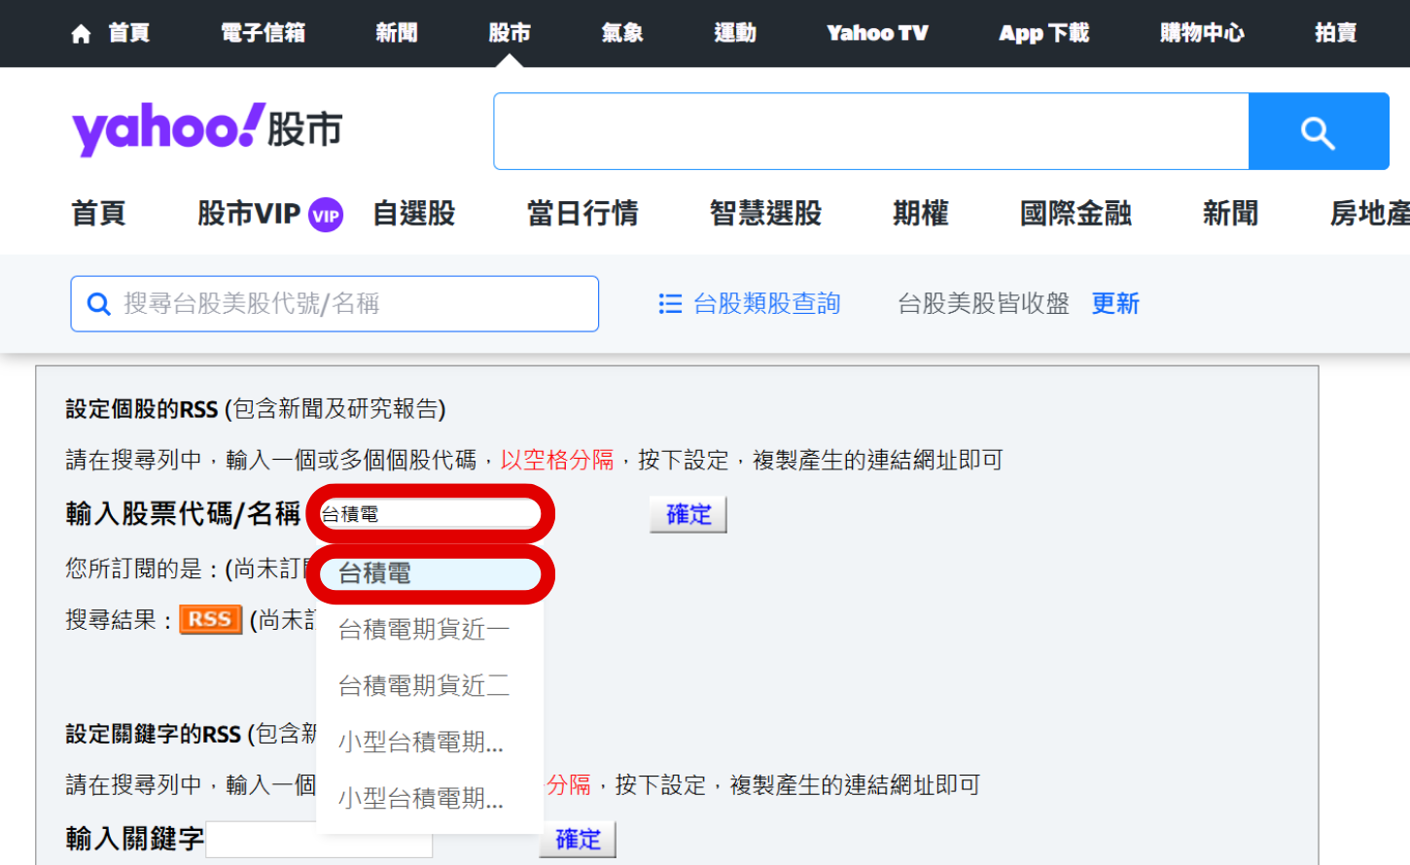Click the home icon in the top navigation
The width and height of the screenshot is (1410, 865).
[x=81, y=32]
